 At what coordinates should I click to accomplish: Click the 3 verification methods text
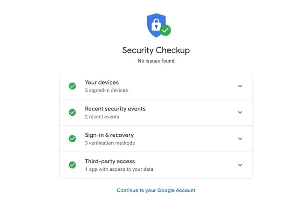click(110, 143)
